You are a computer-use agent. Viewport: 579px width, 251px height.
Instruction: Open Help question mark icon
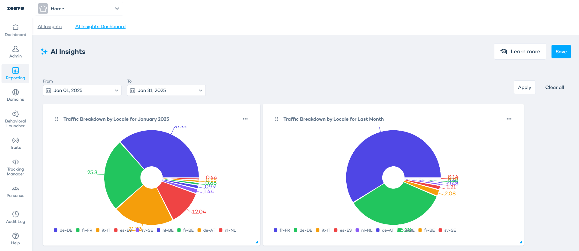click(15, 236)
